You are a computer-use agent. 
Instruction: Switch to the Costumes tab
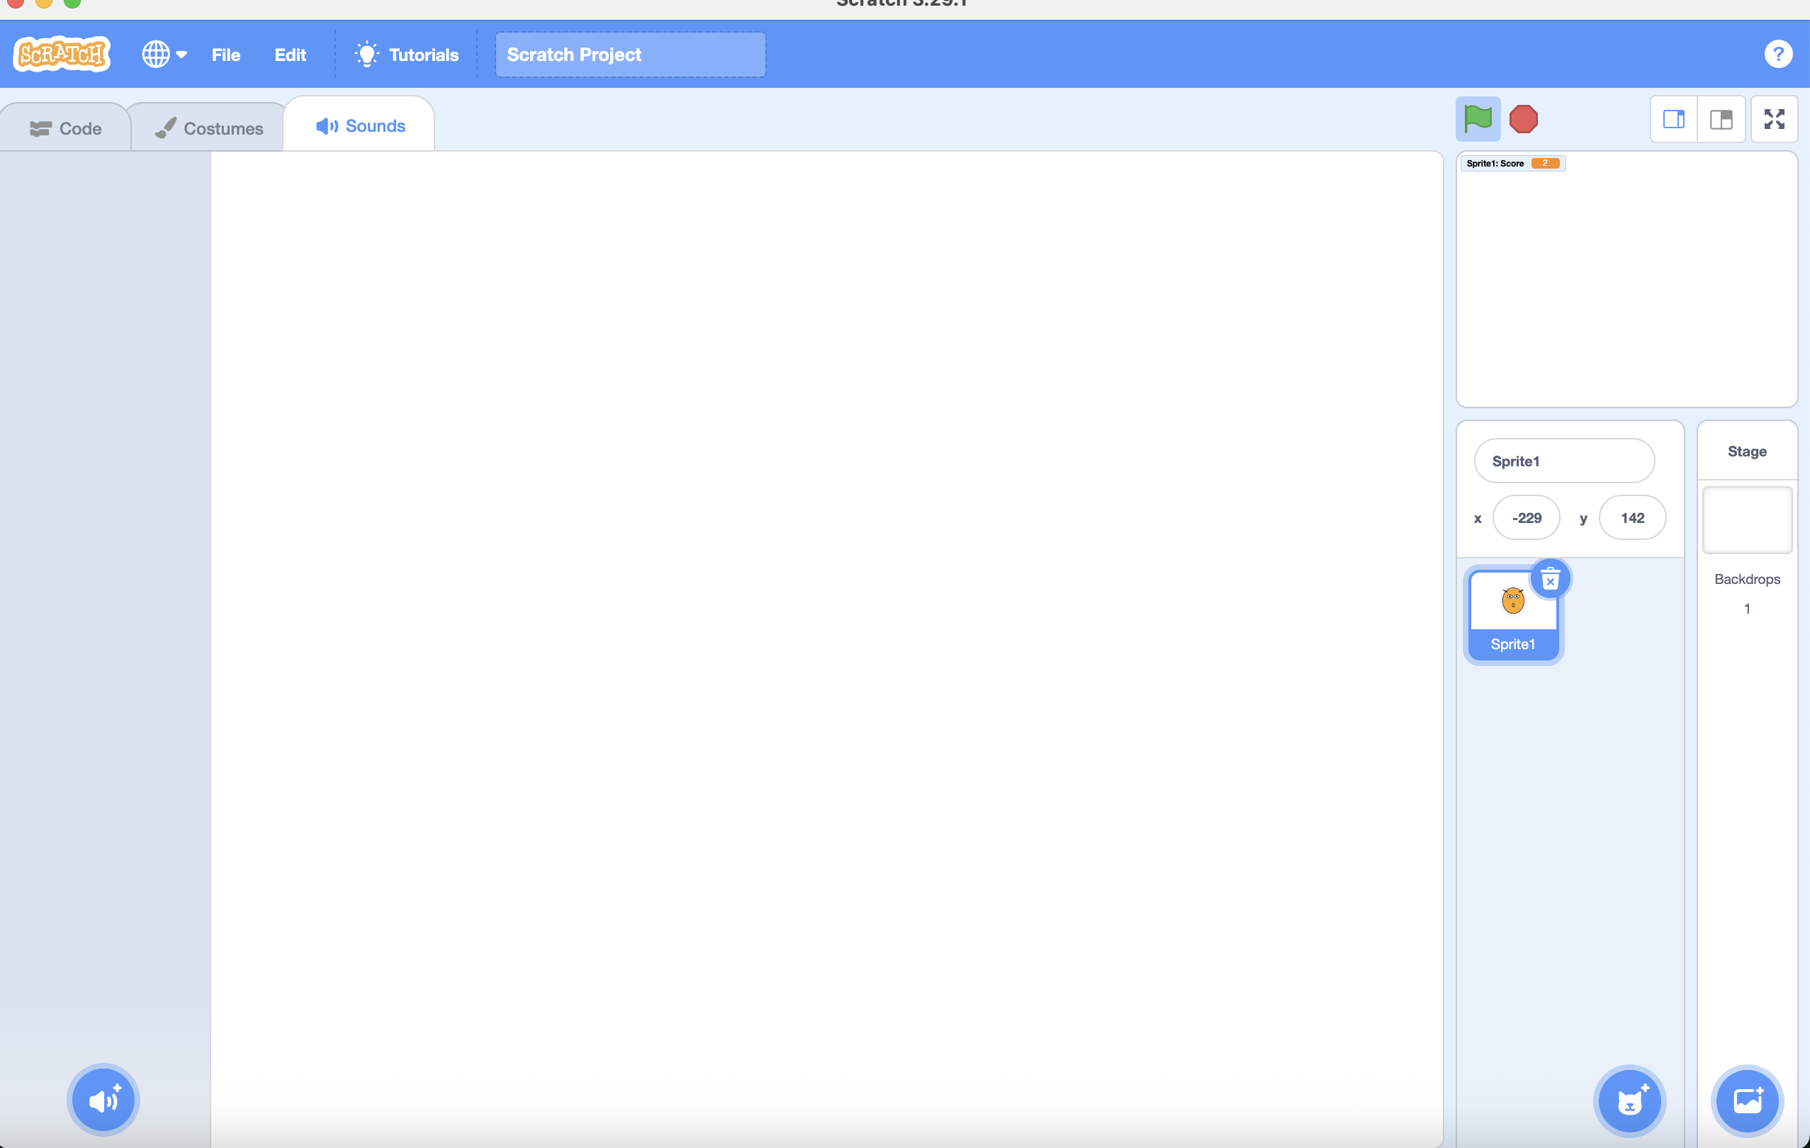208,127
